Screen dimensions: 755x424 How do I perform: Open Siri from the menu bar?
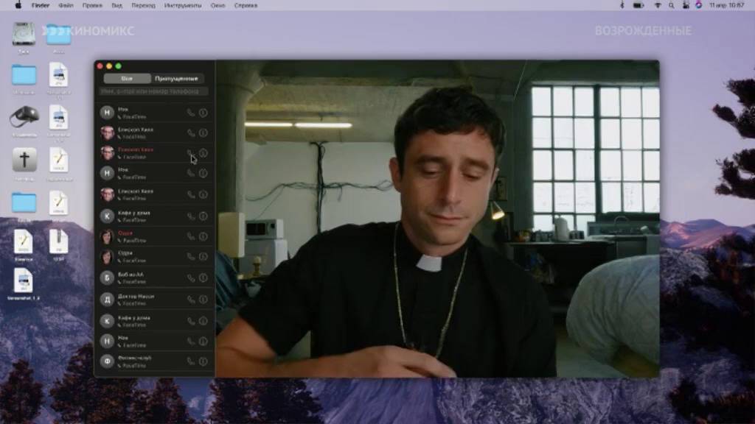(698, 5)
